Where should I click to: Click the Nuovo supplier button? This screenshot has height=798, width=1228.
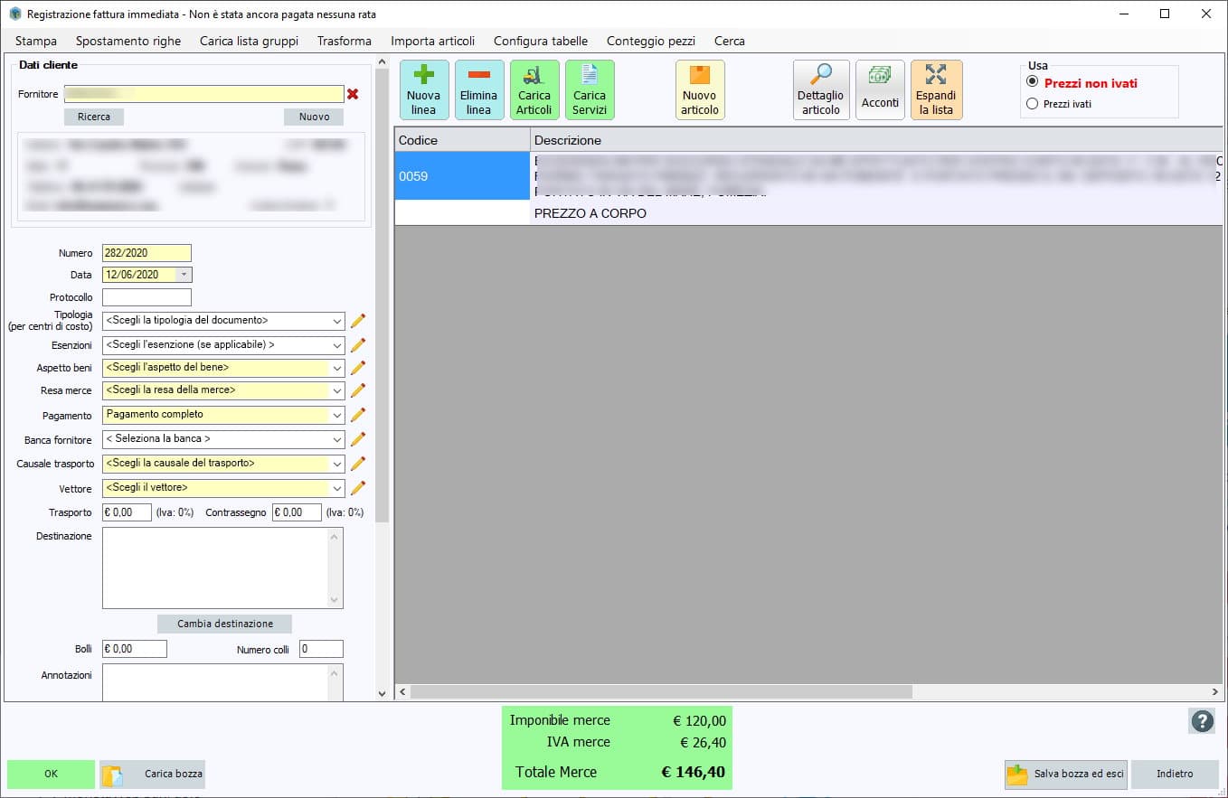pos(314,117)
